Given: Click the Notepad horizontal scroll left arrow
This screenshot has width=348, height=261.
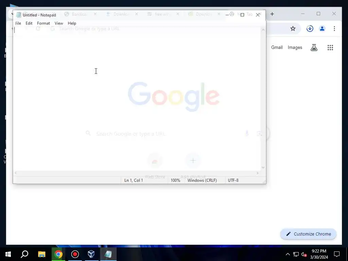Looking at the screenshot, I should [16, 173].
